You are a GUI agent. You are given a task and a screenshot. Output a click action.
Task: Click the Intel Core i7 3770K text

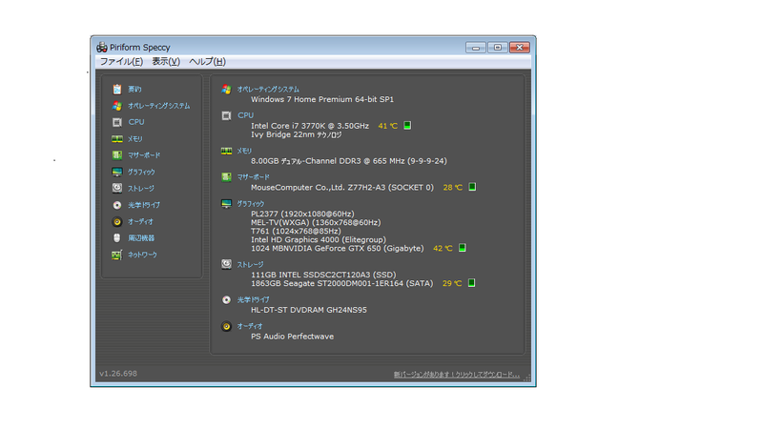[x=310, y=126]
